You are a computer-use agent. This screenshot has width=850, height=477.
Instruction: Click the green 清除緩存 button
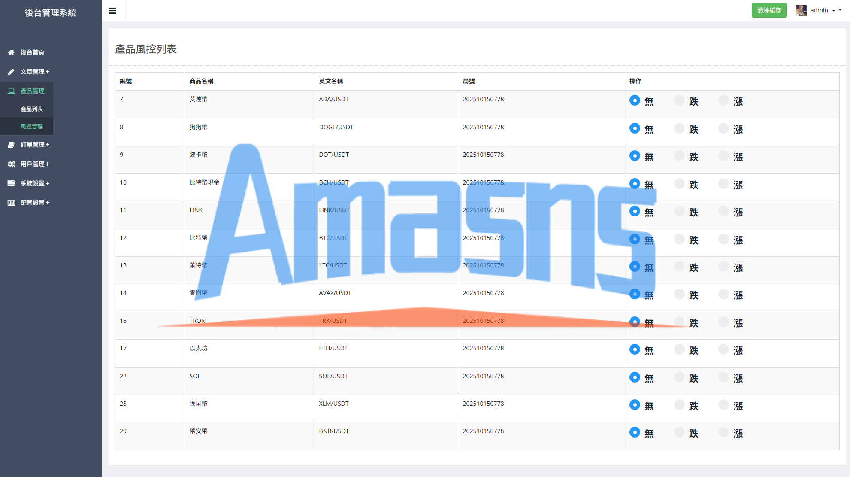pyautogui.click(x=769, y=10)
